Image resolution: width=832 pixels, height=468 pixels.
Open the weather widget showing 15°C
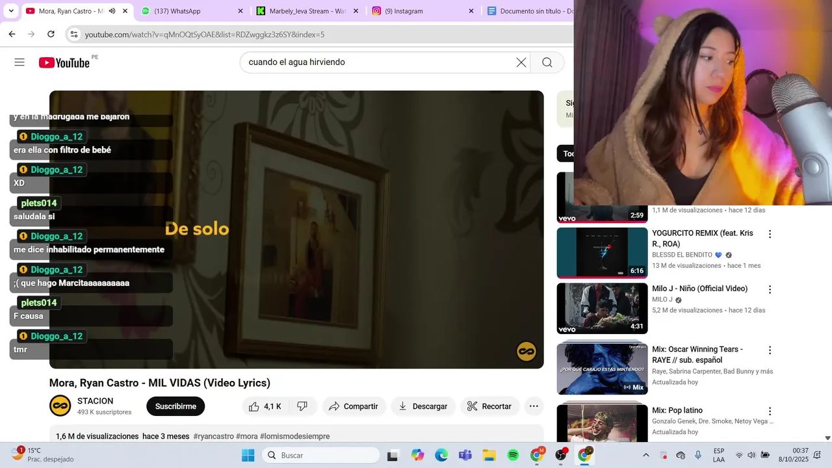(43, 454)
